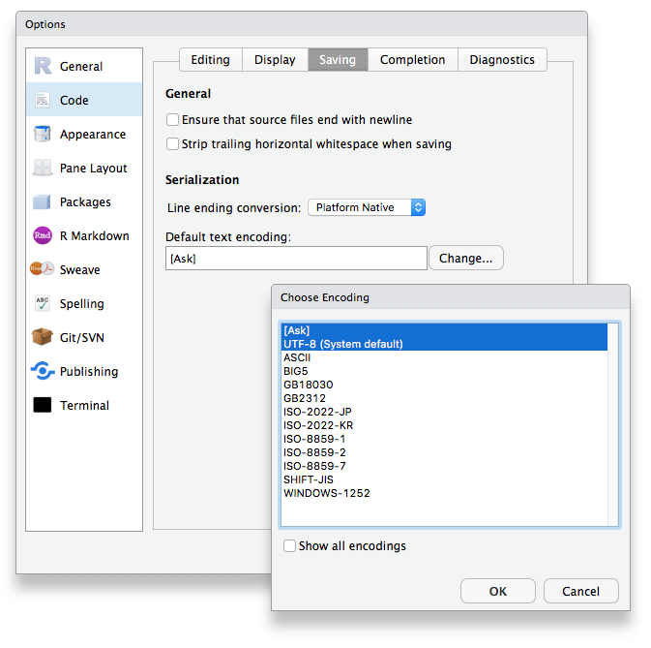This screenshot has width=651, height=648.
Task: Check the Show all encodings box
Action: coord(289,546)
